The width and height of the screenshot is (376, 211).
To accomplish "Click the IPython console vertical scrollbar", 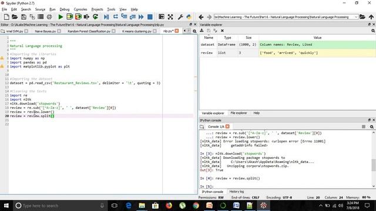I will click(x=374, y=165).
